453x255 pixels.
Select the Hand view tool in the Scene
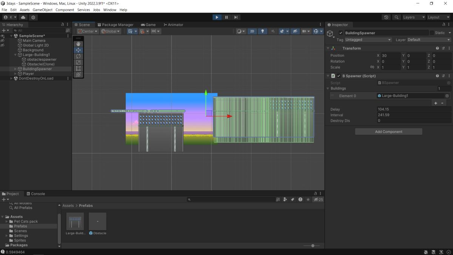(79, 44)
